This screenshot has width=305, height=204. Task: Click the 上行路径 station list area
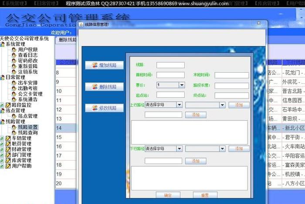pos(189,132)
